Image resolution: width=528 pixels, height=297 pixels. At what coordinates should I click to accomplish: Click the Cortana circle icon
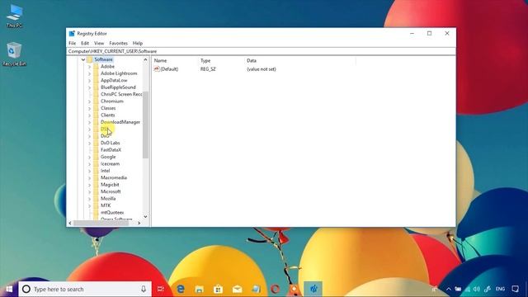(x=26, y=289)
